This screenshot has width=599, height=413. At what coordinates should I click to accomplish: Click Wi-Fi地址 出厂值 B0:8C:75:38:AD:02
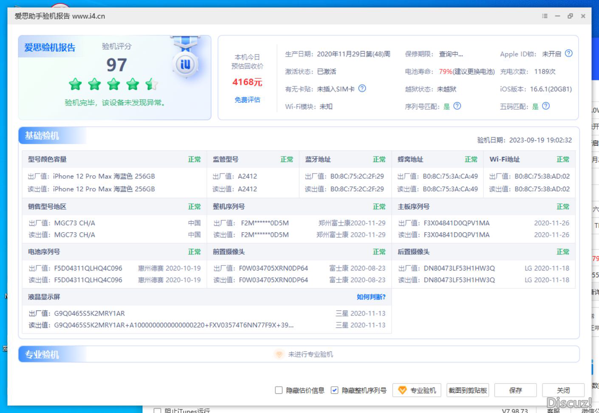pos(542,176)
